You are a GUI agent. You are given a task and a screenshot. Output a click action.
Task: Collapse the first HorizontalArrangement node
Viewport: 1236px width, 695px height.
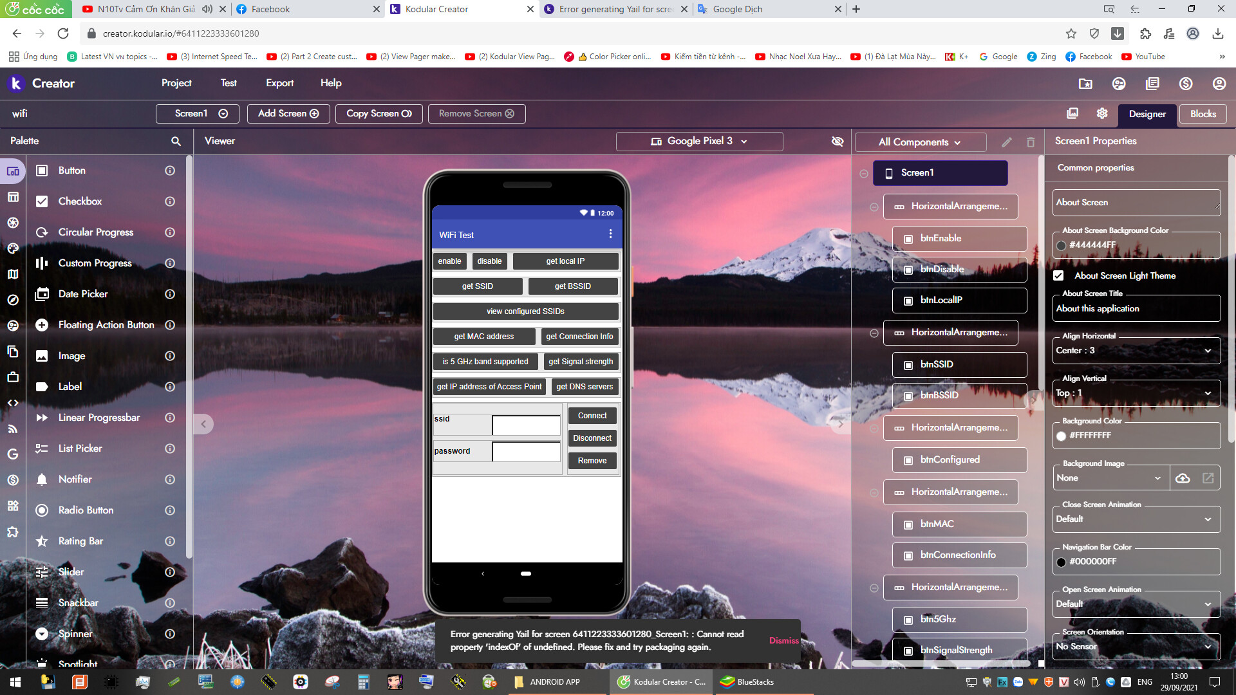[x=874, y=207]
